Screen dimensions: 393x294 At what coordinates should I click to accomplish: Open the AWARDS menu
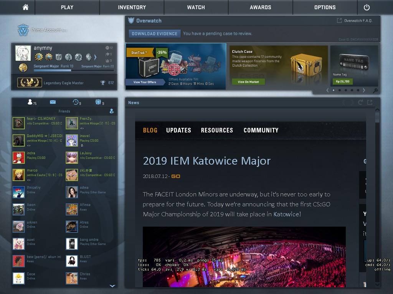tap(261, 7)
